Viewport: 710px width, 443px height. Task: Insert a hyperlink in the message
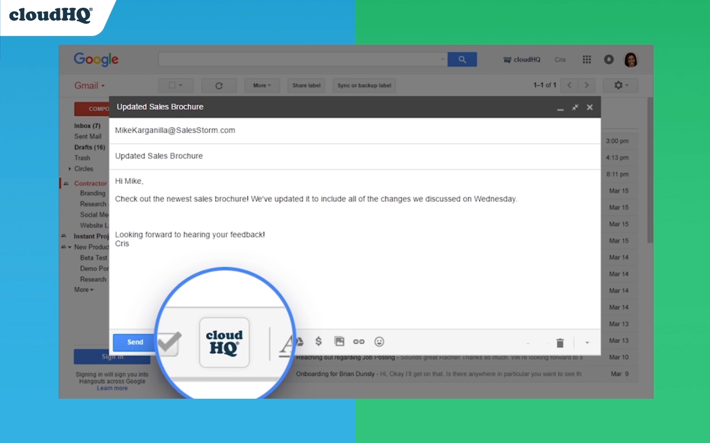tap(359, 342)
